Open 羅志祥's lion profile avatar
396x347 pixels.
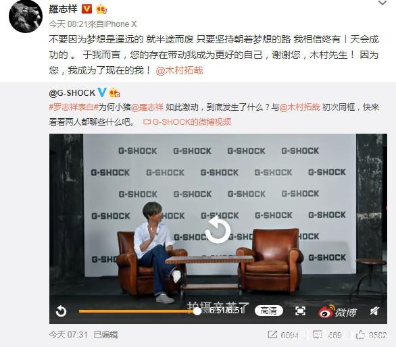[26, 16]
